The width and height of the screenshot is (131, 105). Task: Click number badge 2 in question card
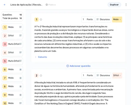point(37,75)
